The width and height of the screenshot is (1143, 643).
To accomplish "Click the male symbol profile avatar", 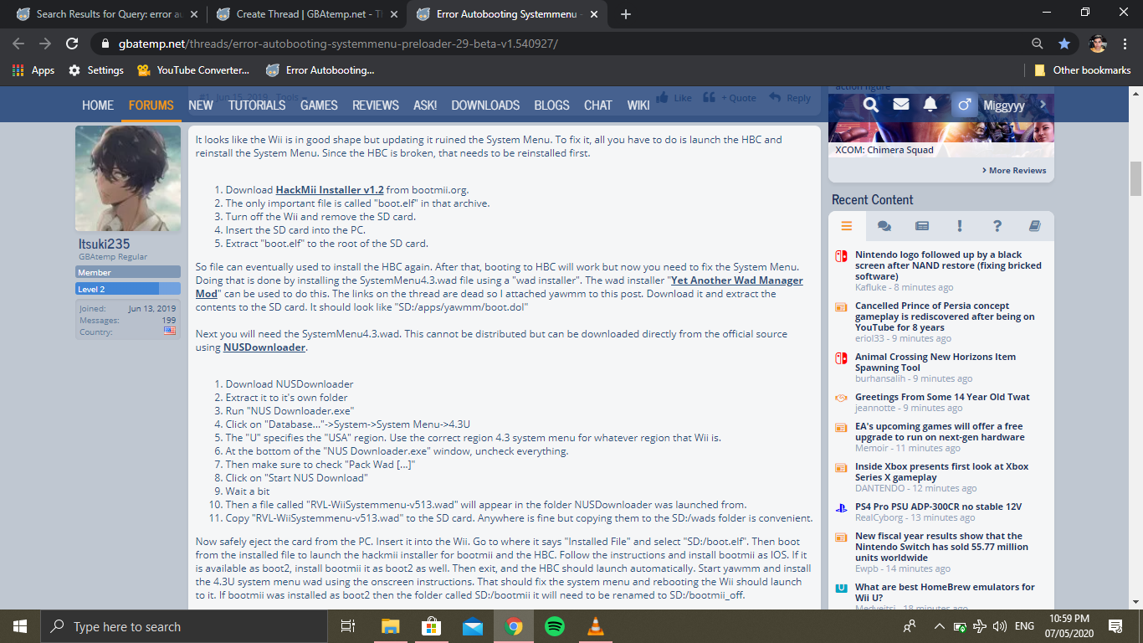I will 964,105.
